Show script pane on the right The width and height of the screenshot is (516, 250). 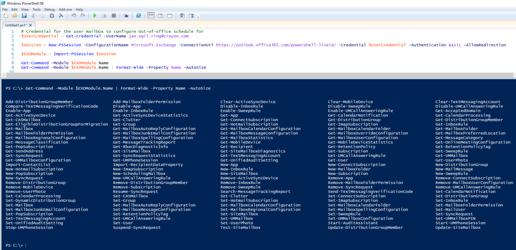coord(160,16)
